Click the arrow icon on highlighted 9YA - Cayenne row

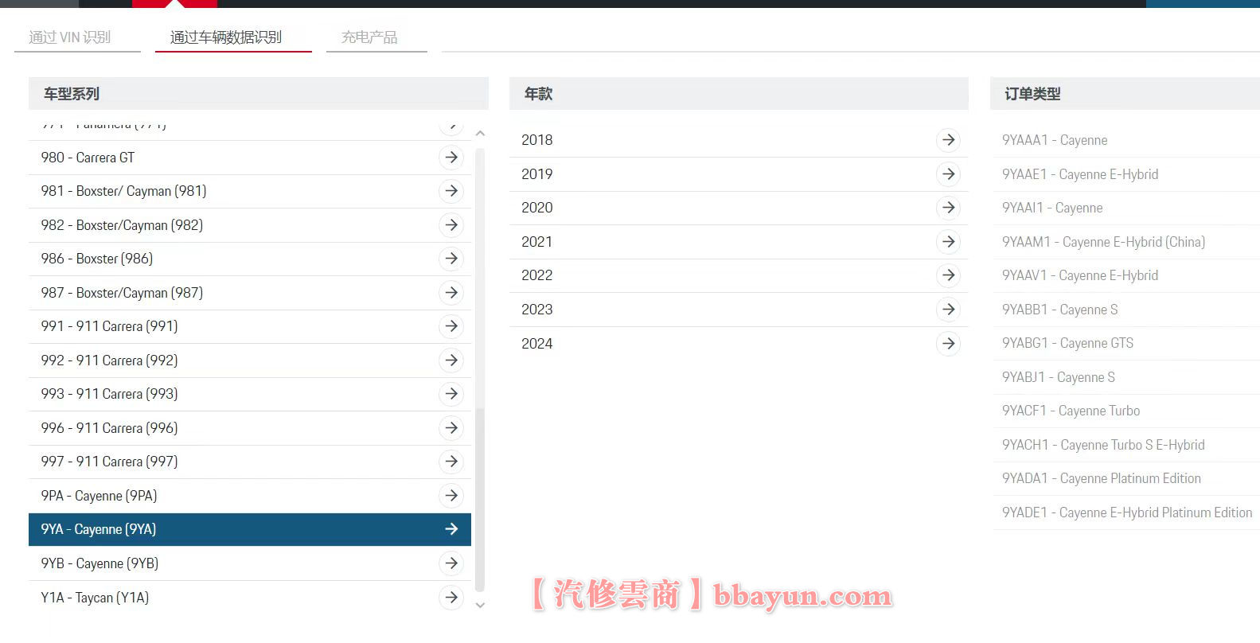click(x=451, y=529)
